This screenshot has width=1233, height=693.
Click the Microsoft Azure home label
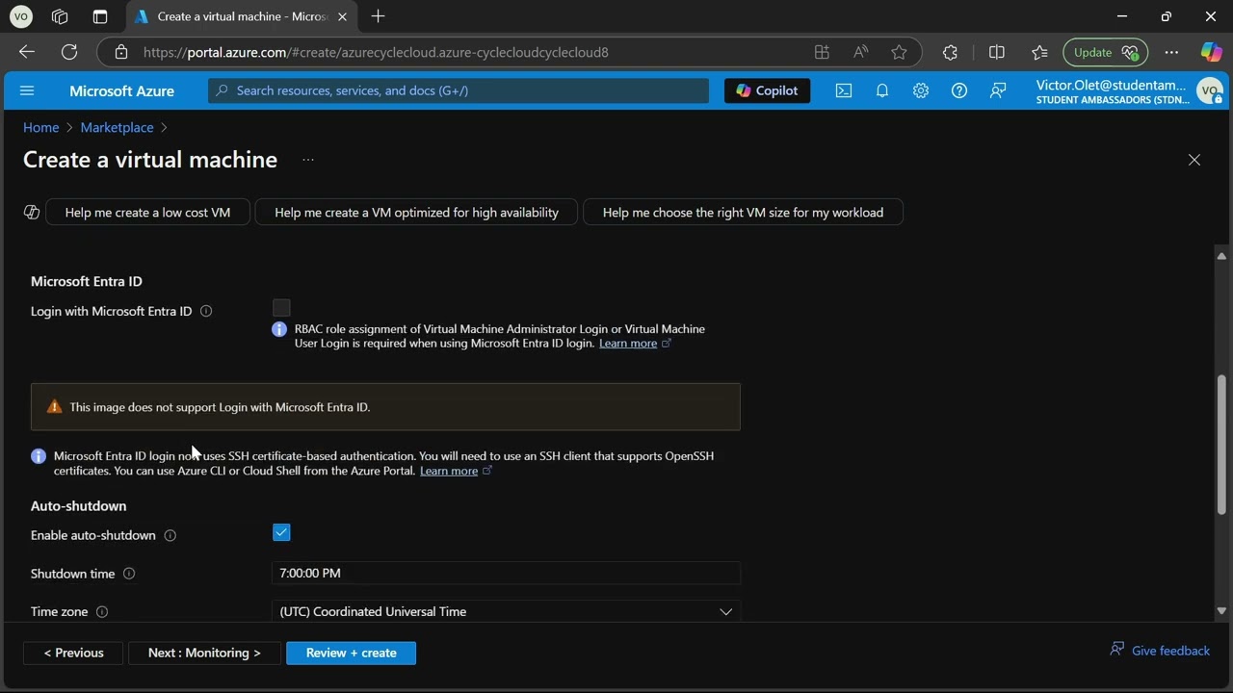tap(121, 90)
